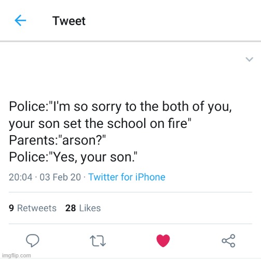Click the divider under the Tweet header
261x260 pixels.
coord(130,41)
